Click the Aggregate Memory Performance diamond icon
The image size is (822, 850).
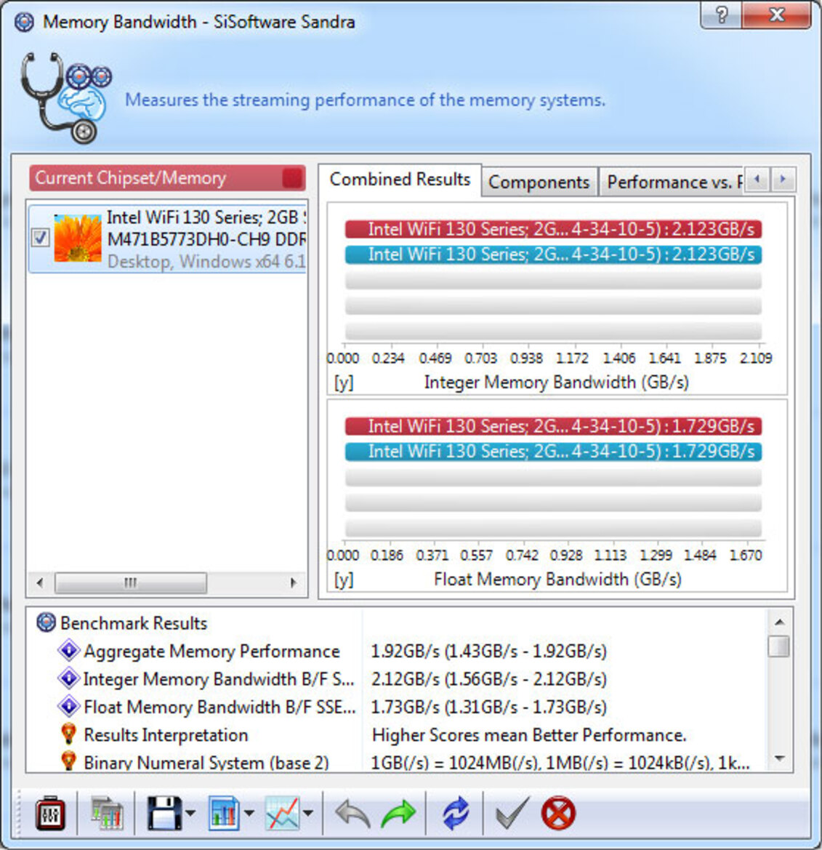pos(69,650)
